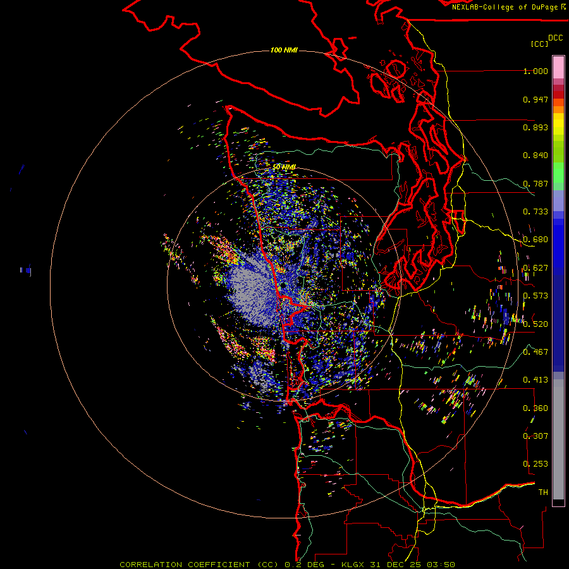This screenshot has width=569, height=569.
Task: Select the 0.413 scale label
Action: [535, 380]
